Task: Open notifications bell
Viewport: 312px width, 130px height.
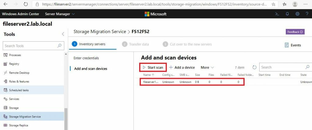Action: (x=287, y=14)
